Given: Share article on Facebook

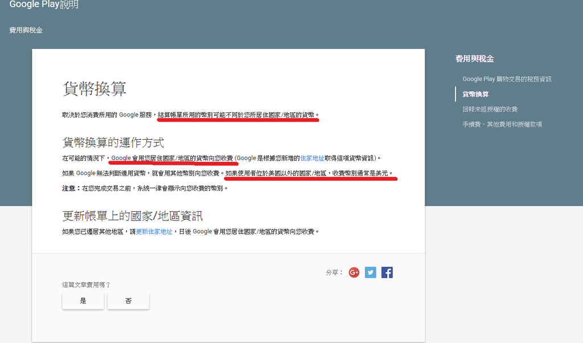Looking at the screenshot, I should 387,273.
